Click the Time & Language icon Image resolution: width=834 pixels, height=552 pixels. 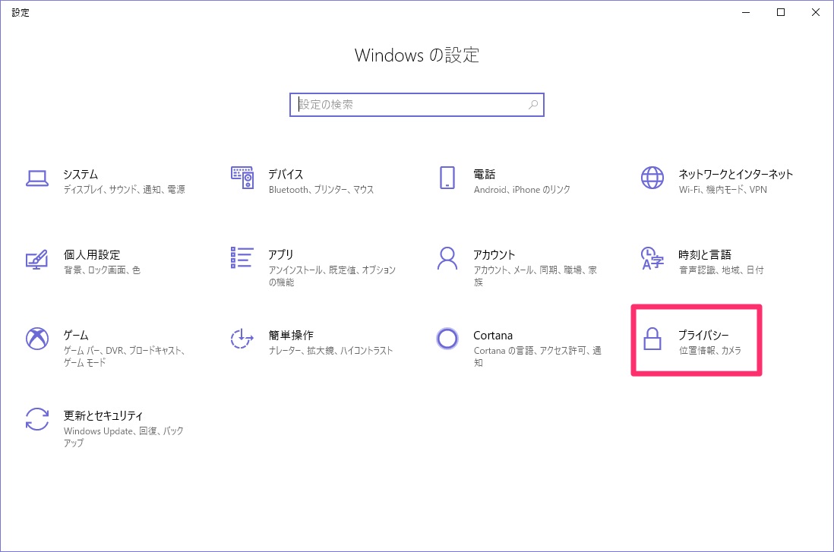click(652, 258)
